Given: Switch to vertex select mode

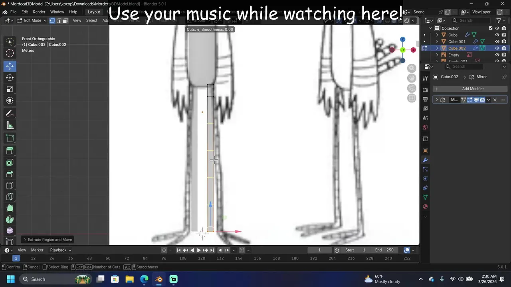Looking at the screenshot, I should coord(52,20).
